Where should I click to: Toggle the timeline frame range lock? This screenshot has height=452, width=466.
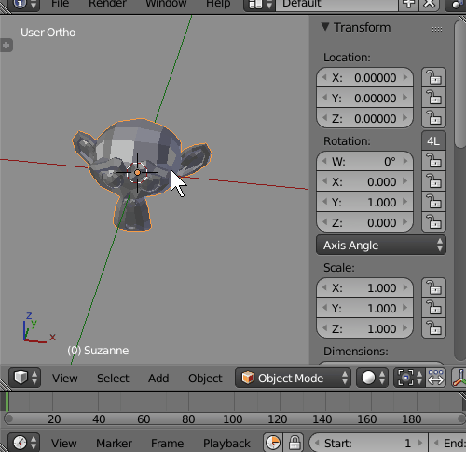click(295, 443)
